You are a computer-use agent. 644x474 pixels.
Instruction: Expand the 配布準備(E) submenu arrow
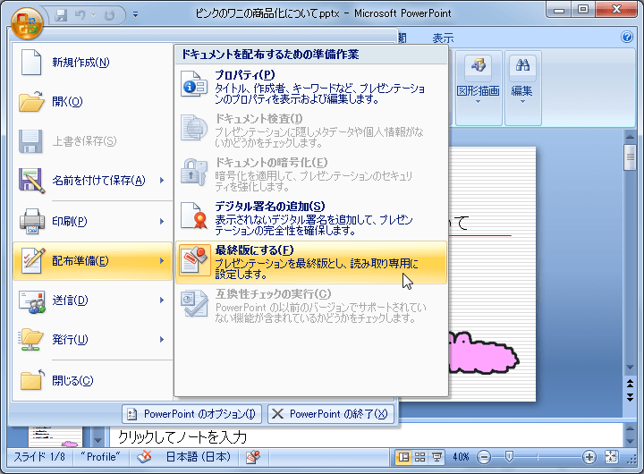162,261
